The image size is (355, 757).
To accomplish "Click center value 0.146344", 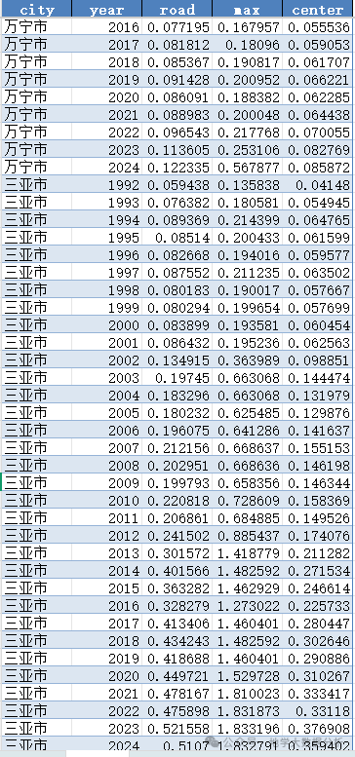I will tap(317, 482).
